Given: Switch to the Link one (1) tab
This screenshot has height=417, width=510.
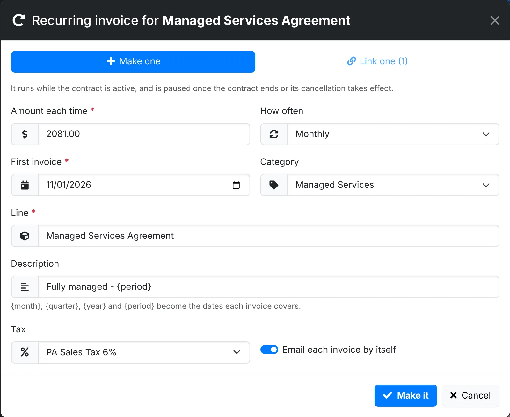Looking at the screenshot, I should click(x=377, y=61).
